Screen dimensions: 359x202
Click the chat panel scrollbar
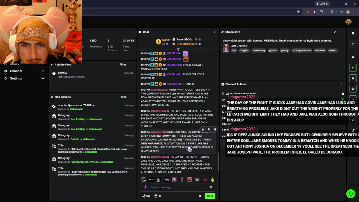pos(218,162)
